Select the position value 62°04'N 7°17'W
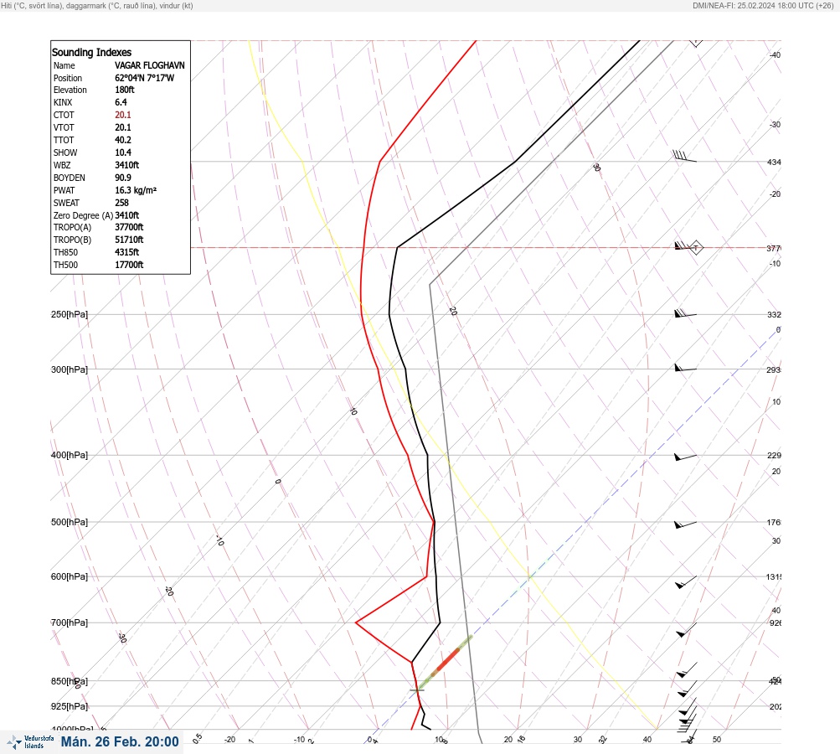The image size is (840, 754). pyautogui.click(x=144, y=78)
